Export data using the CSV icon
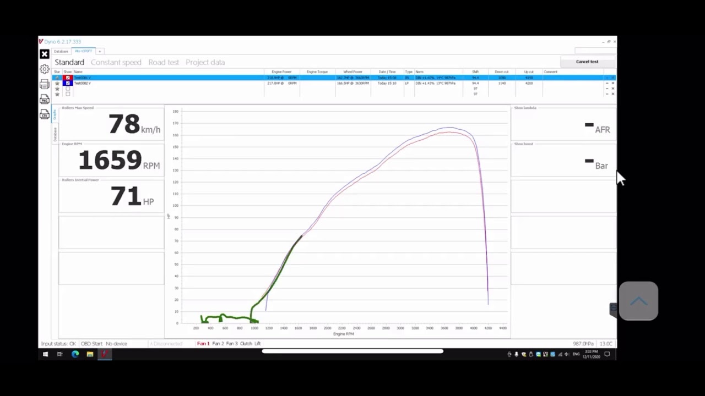 [45, 114]
